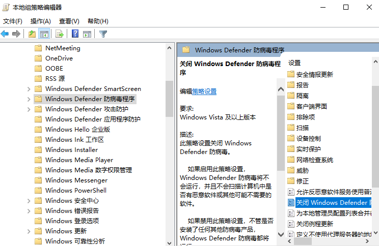The width and height of the screenshot is (379, 246).
Task: Expand Windows Defender 防病毒程序 tree node
Action: [29, 99]
